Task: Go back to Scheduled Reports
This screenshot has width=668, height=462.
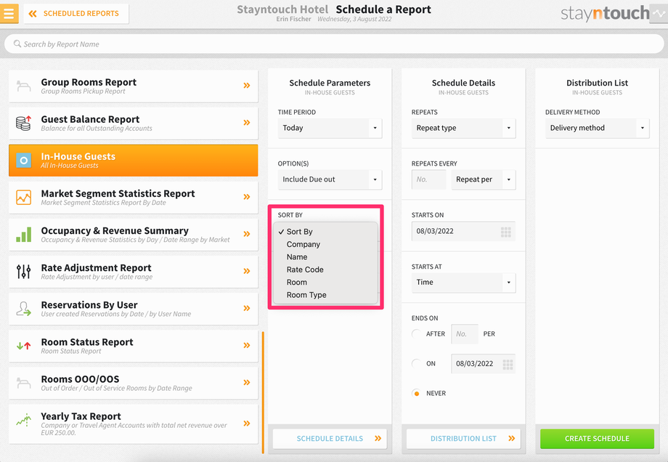Action: pyautogui.click(x=76, y=14)
